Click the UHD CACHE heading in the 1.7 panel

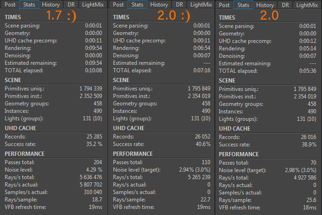tap(20, 128)
